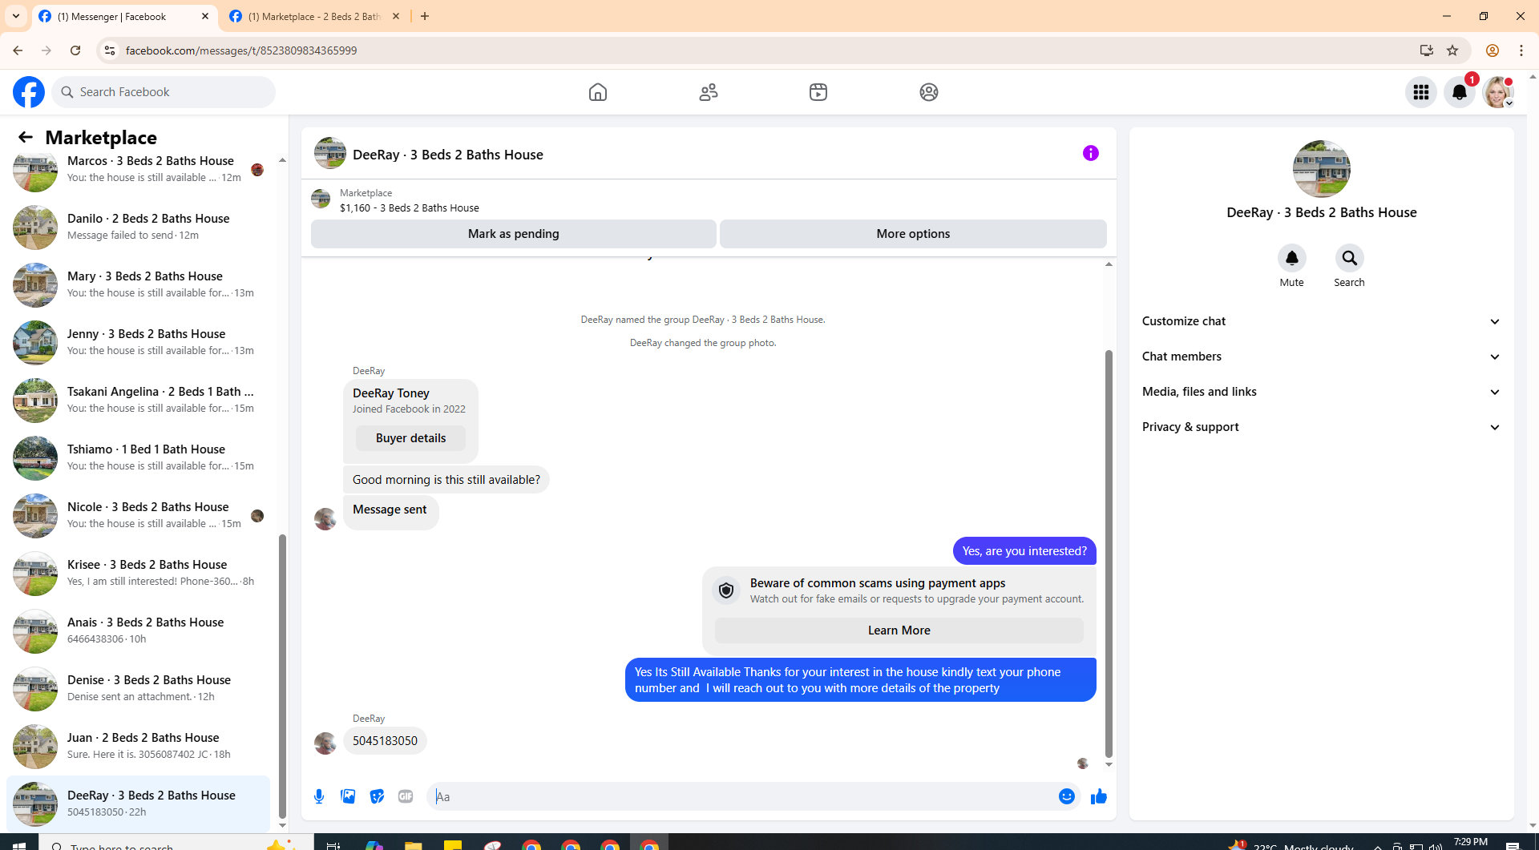Open Windows Start button
The width and height of the screenshot is (1539, 850).
19,844
